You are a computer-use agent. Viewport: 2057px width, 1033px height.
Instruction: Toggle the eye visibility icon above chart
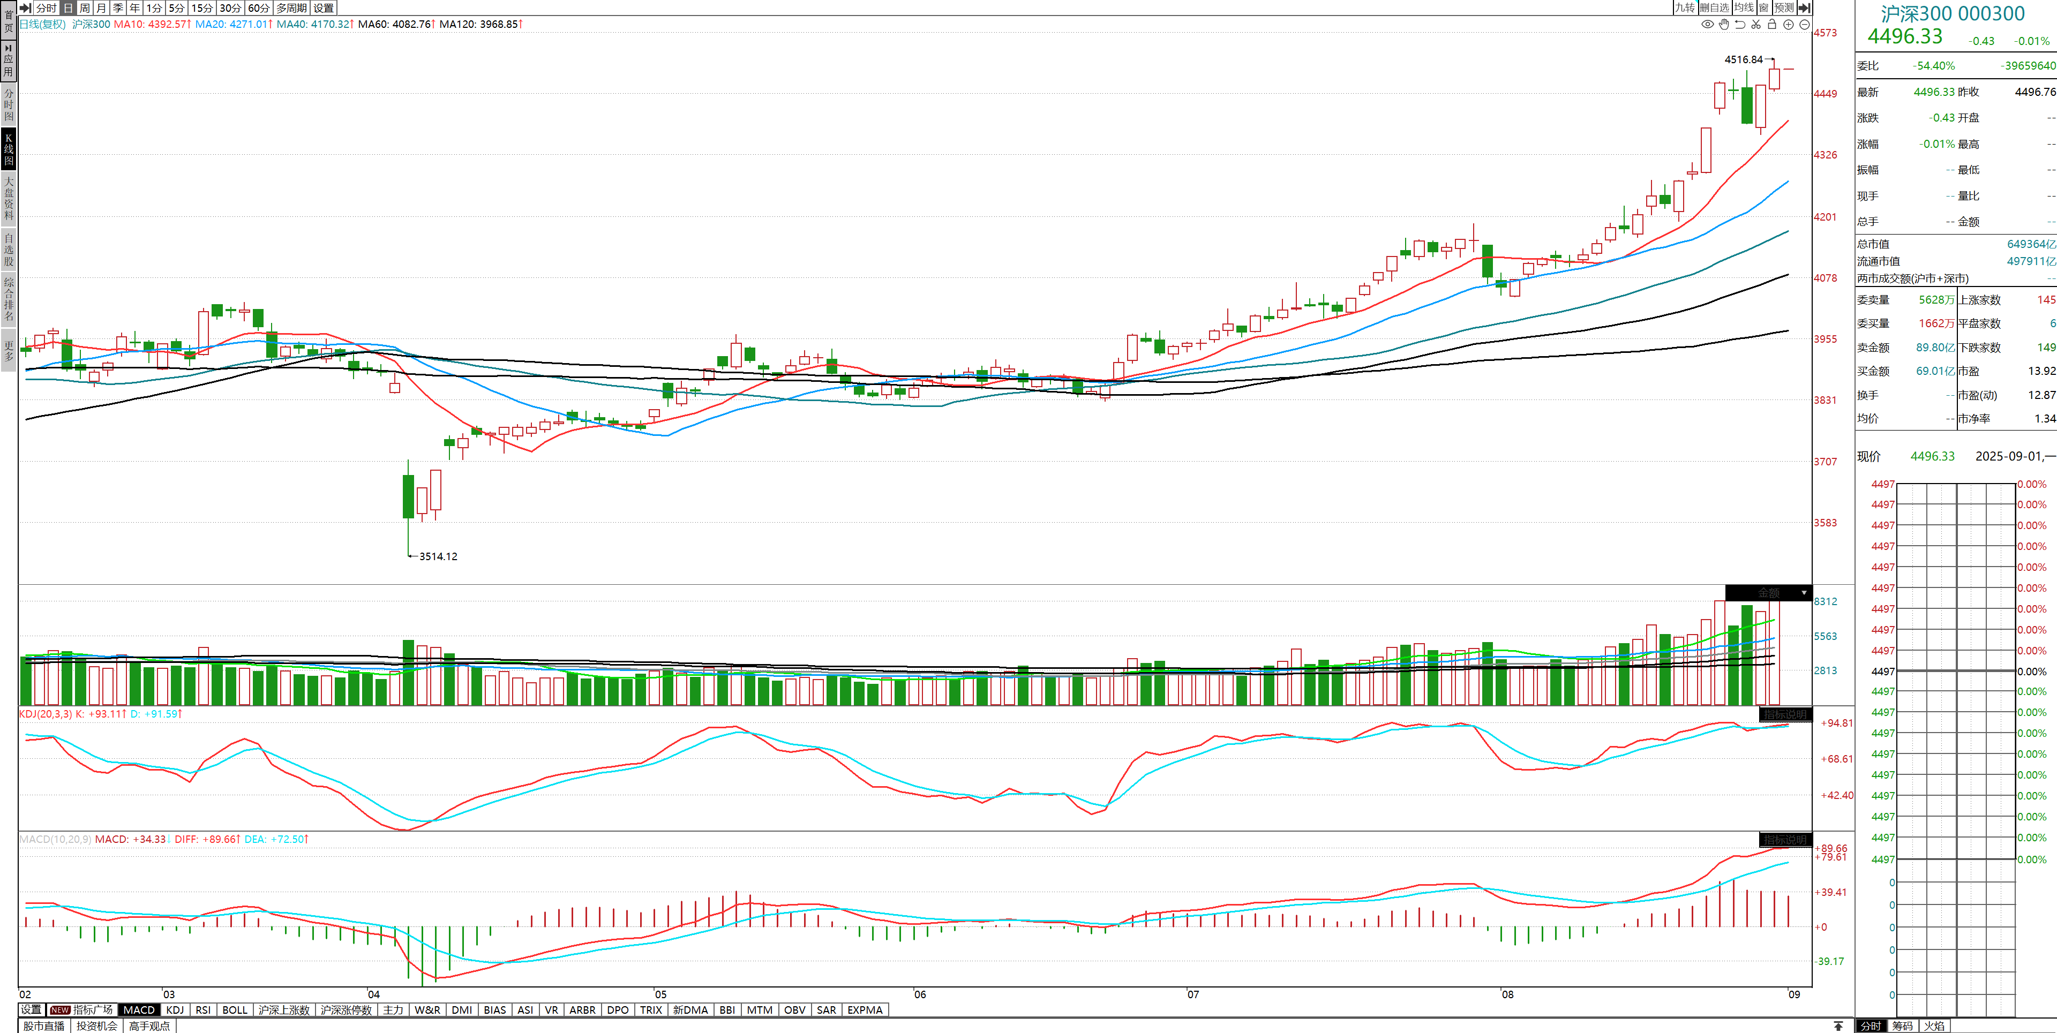point(1707,25)
